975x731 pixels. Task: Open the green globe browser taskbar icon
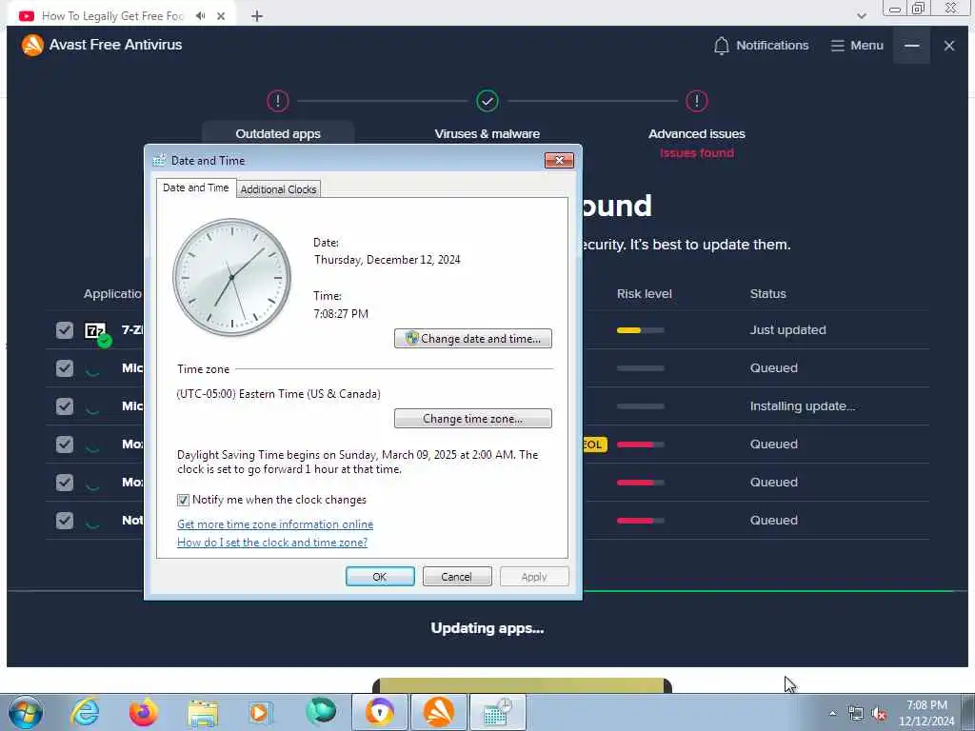coord(321,711)
